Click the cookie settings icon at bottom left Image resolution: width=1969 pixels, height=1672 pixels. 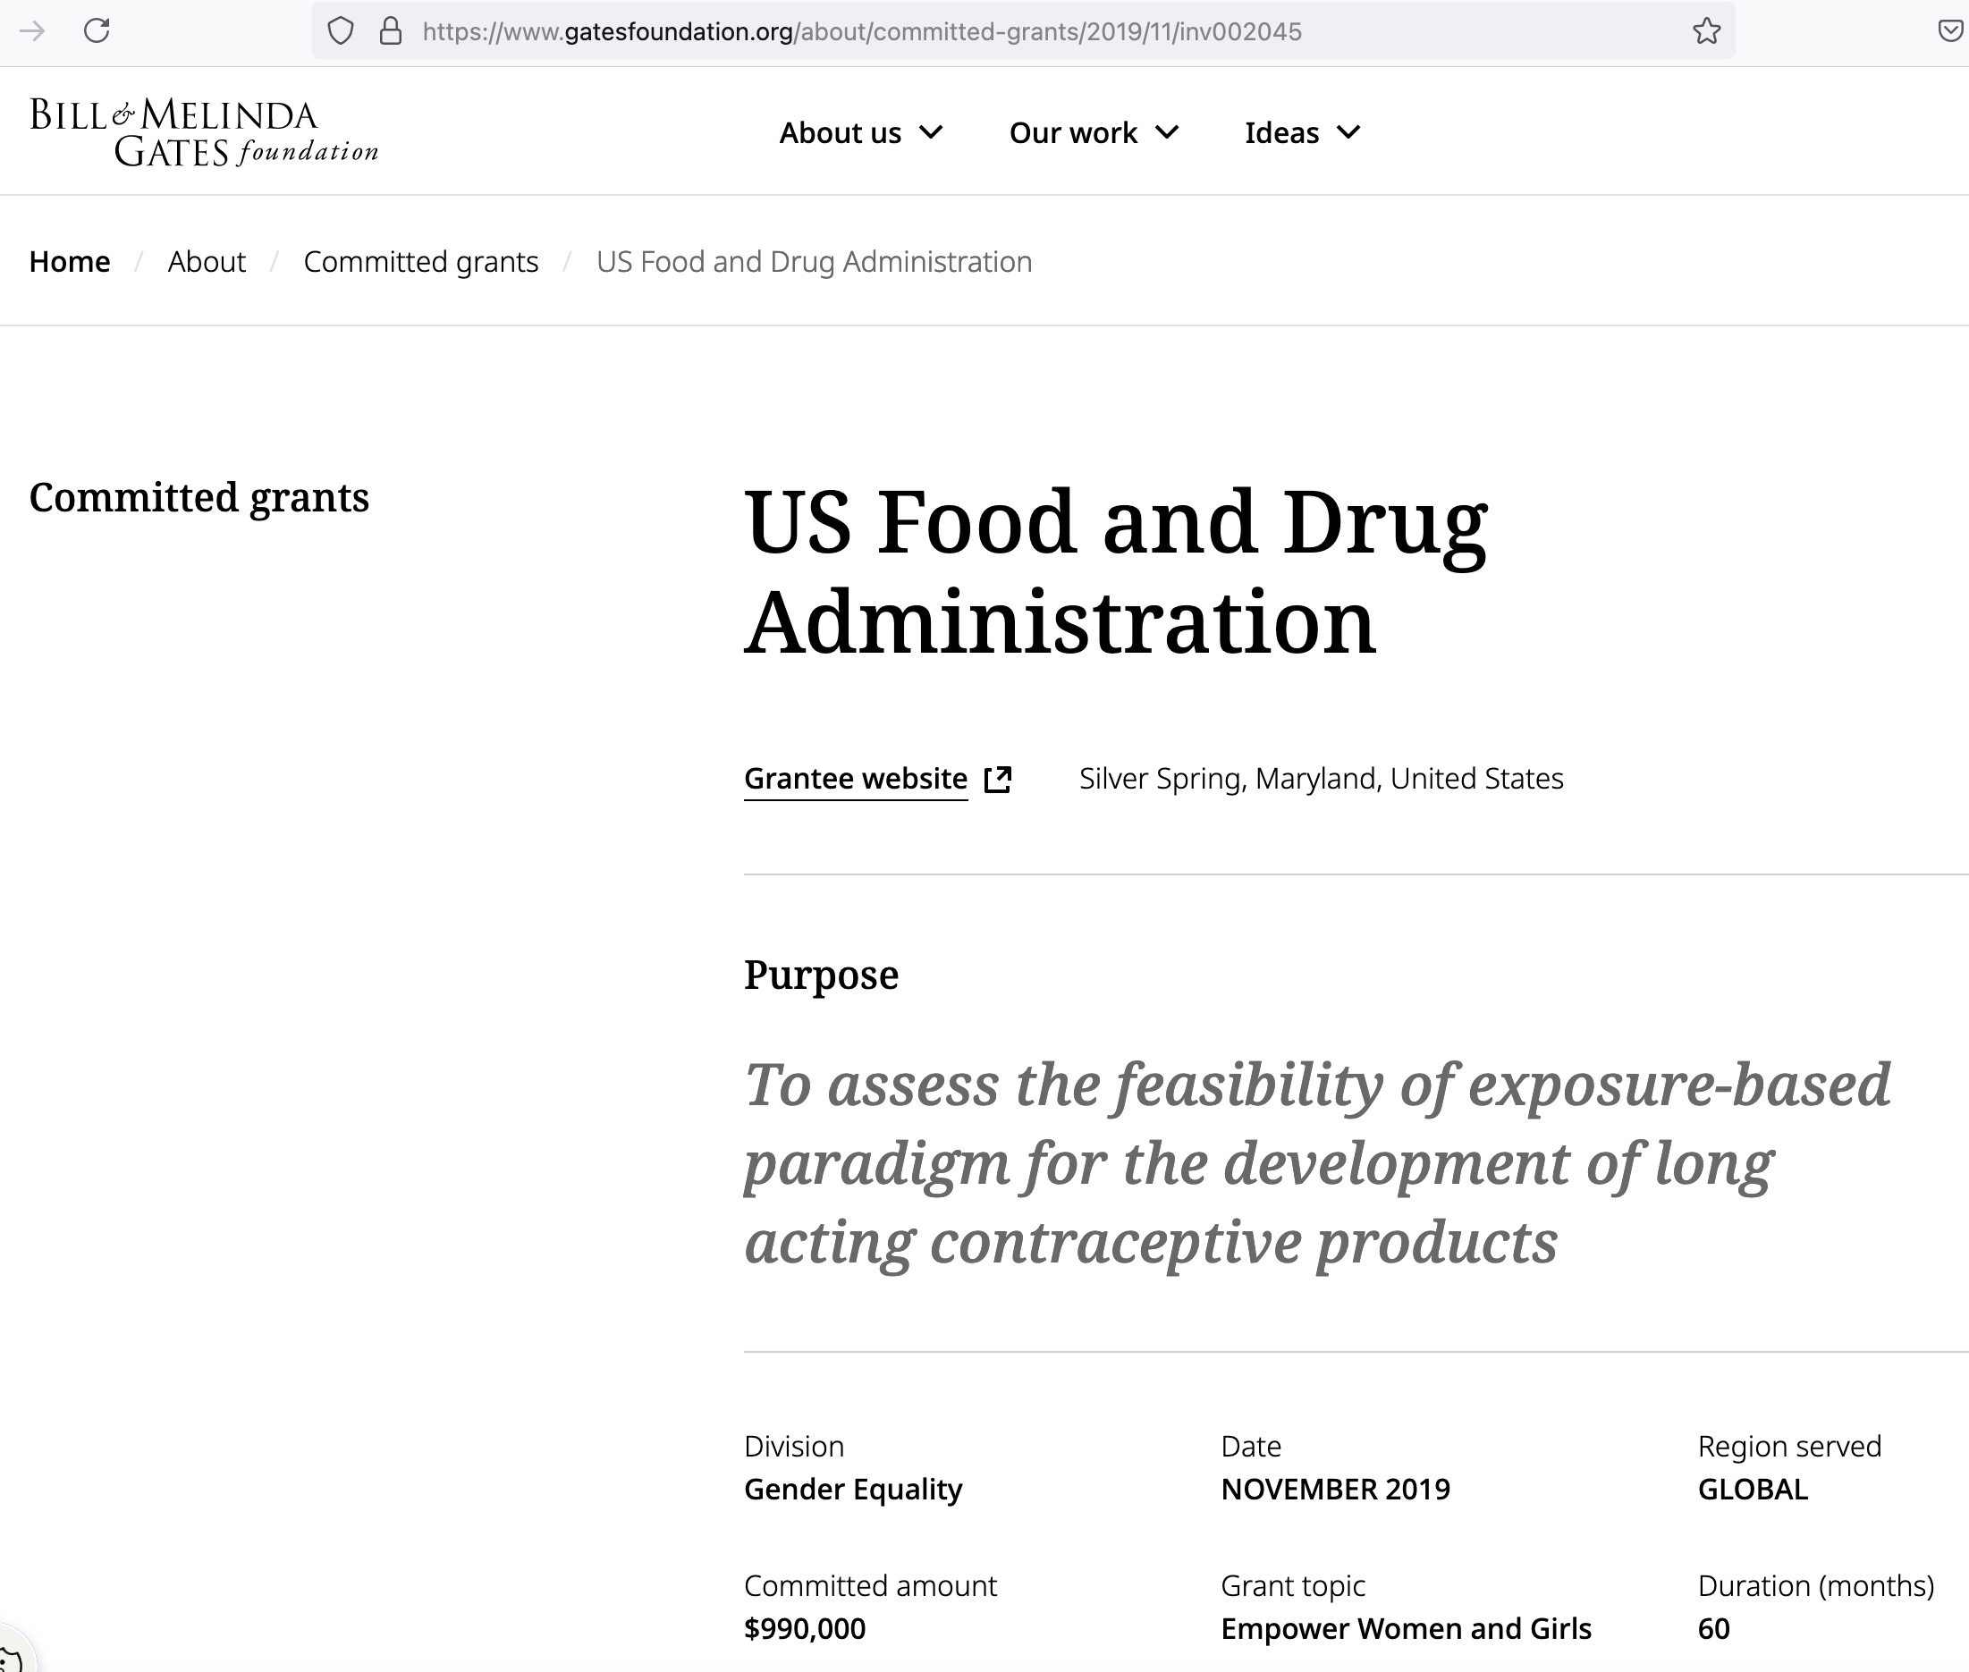(12, 1659)
